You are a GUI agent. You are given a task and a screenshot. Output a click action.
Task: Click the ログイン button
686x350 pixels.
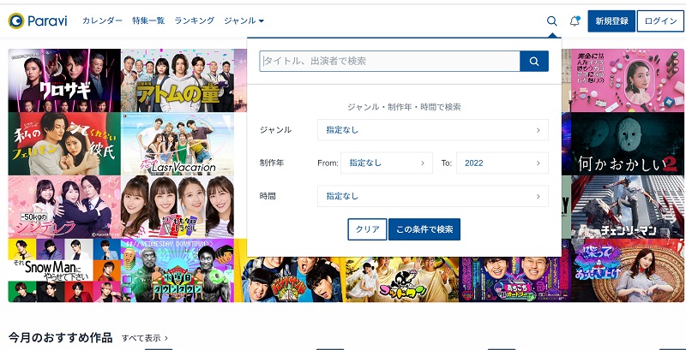click(660, 21)
